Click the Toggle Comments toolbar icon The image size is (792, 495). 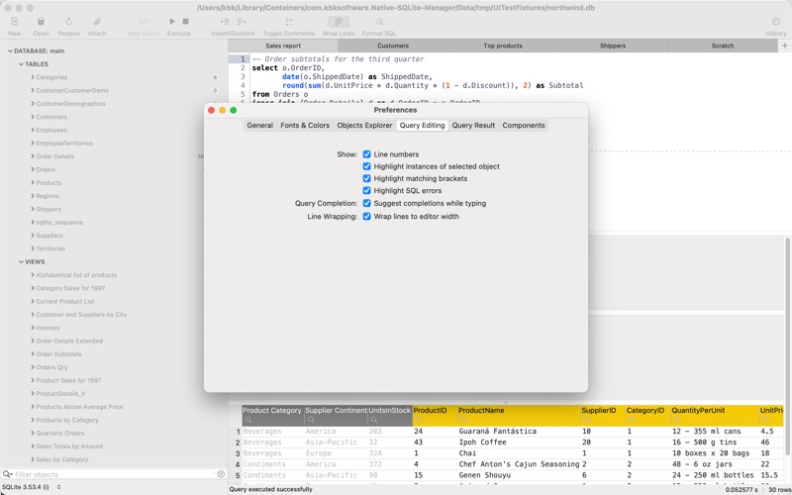[x=289, y=22]
